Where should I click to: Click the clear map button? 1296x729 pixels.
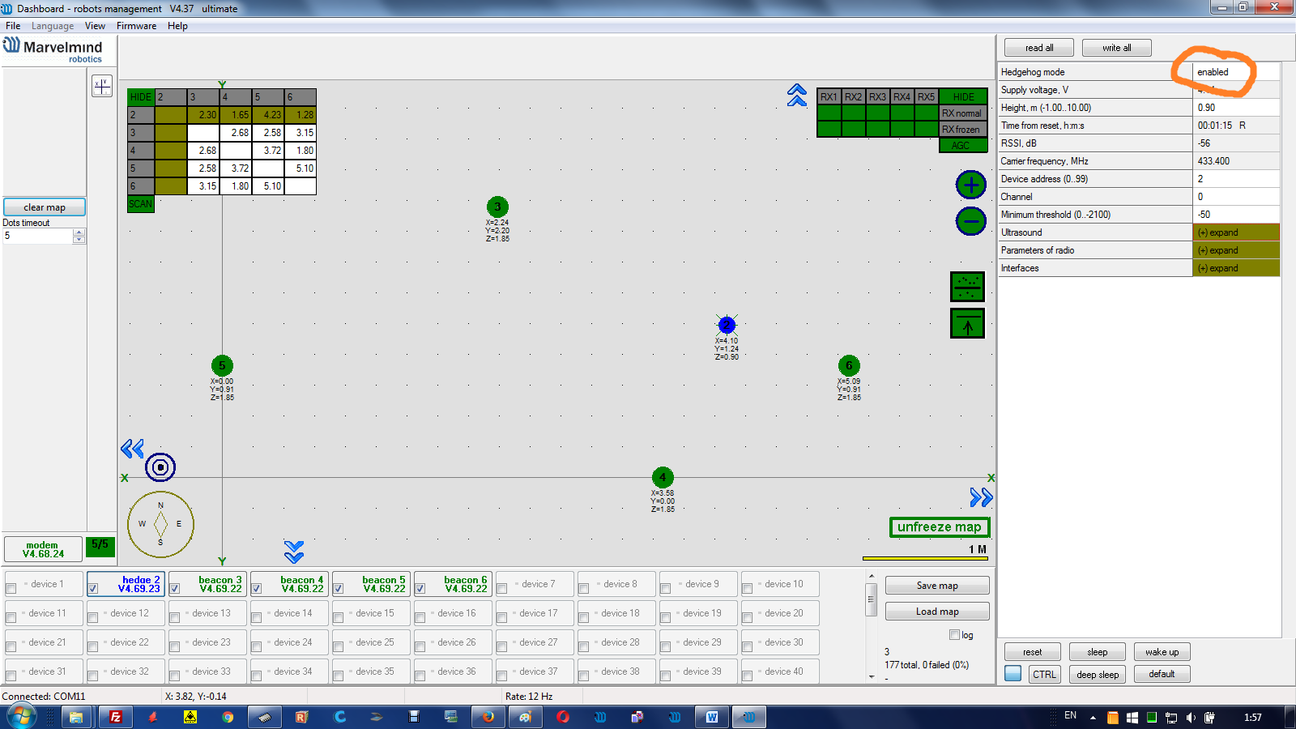pyautogui.click(x=45, y=207)
